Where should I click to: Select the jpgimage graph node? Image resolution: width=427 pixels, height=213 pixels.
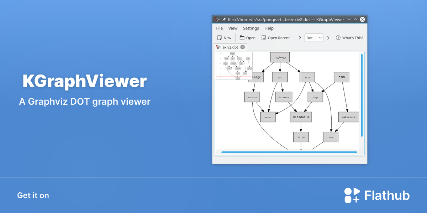click(x=280, y=57)
